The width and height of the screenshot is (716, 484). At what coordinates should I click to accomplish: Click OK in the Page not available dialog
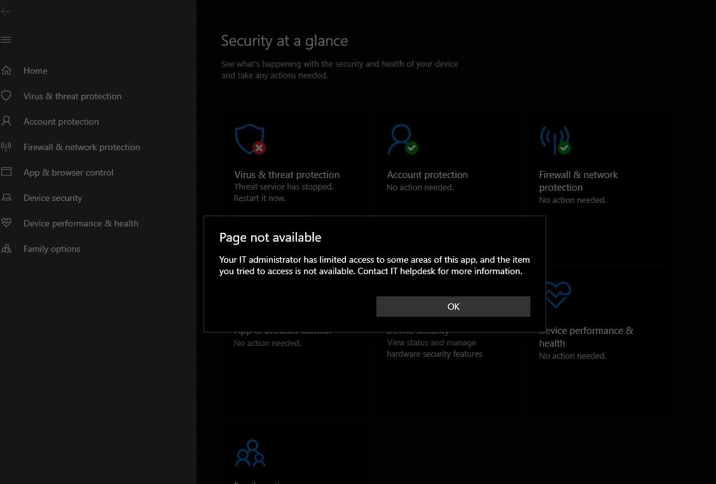pyautogui.click(x=453, y=307)
